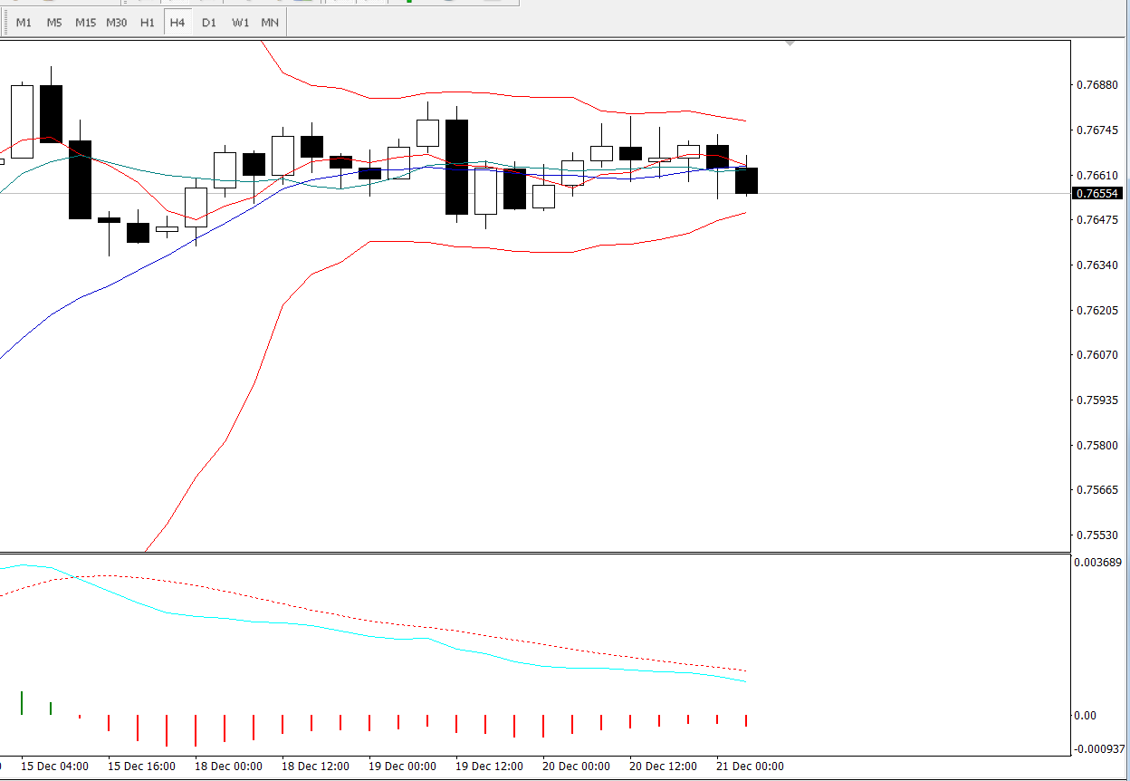Switch chart to M1 timeframe

point(24,23)
